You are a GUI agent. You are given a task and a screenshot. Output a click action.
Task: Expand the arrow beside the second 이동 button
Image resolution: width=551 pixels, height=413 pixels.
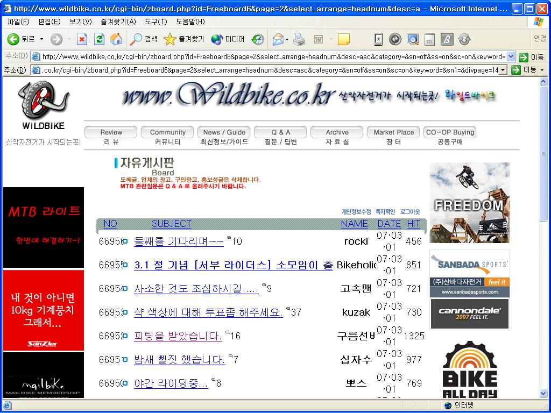click(542, 70)
